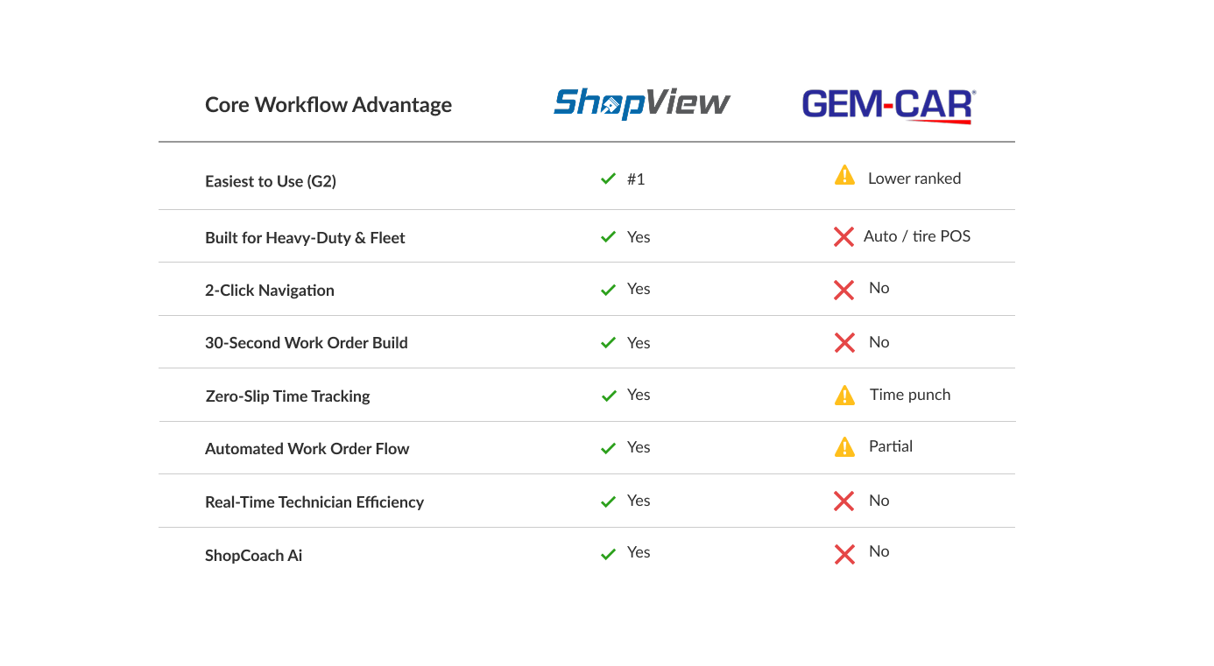Click the green checkmark in ShopCoach Ai row
This screenshot has height=666, width=1214.
609,555
